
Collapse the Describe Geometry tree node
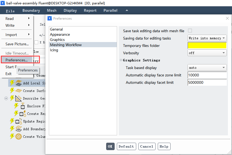tap(6, 98)
